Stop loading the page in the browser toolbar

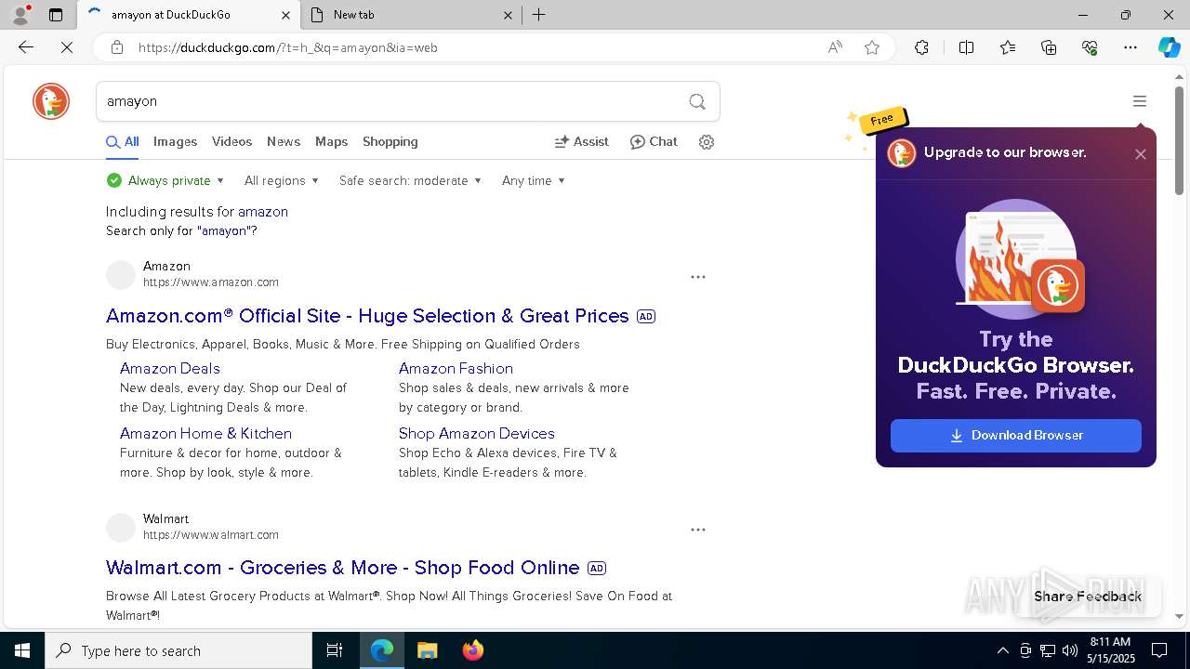point(67,47)
